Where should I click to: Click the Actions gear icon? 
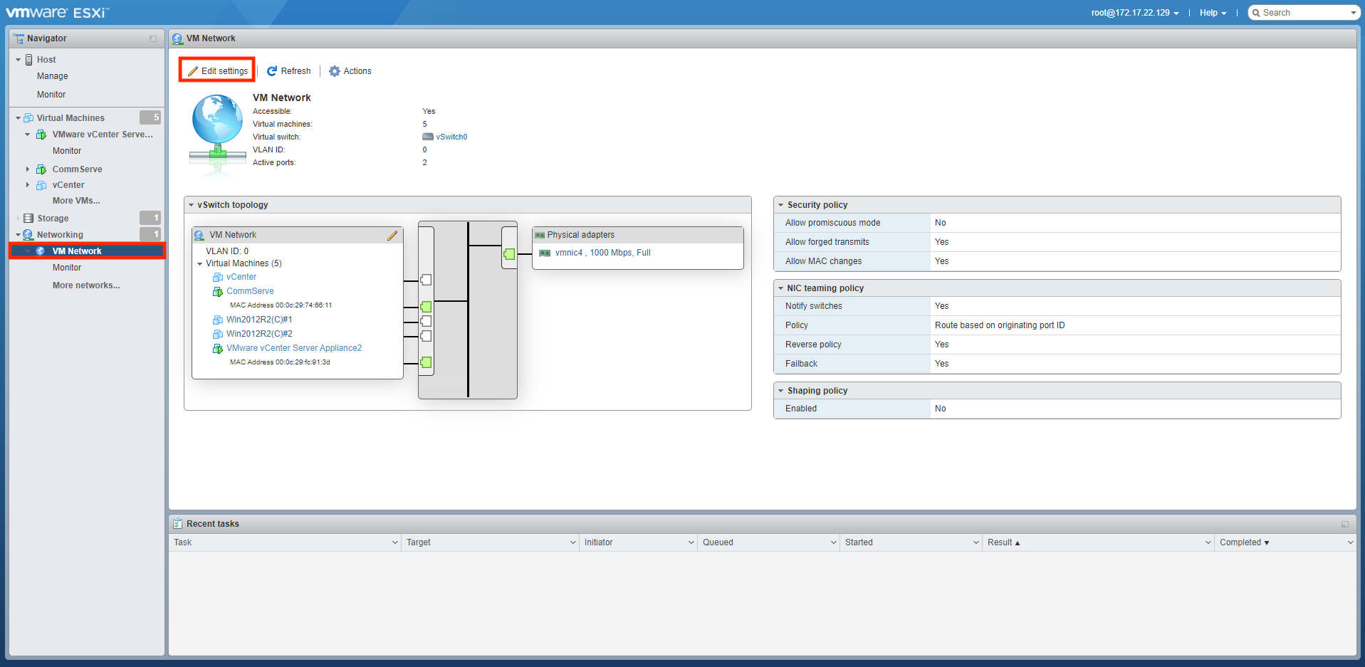334,71
